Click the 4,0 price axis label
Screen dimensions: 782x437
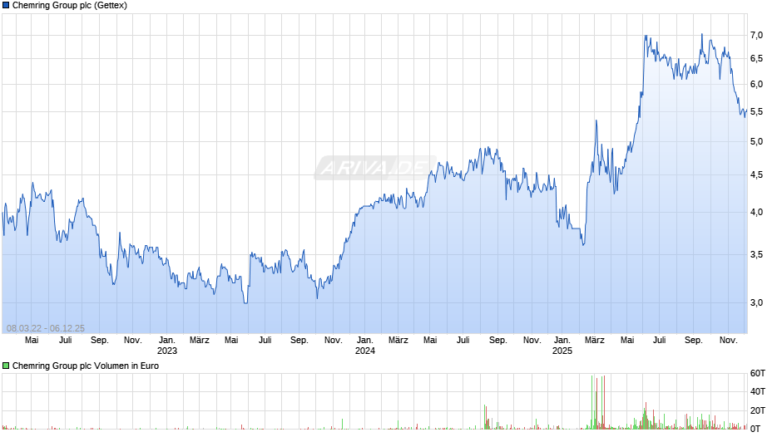click(756, 213)
